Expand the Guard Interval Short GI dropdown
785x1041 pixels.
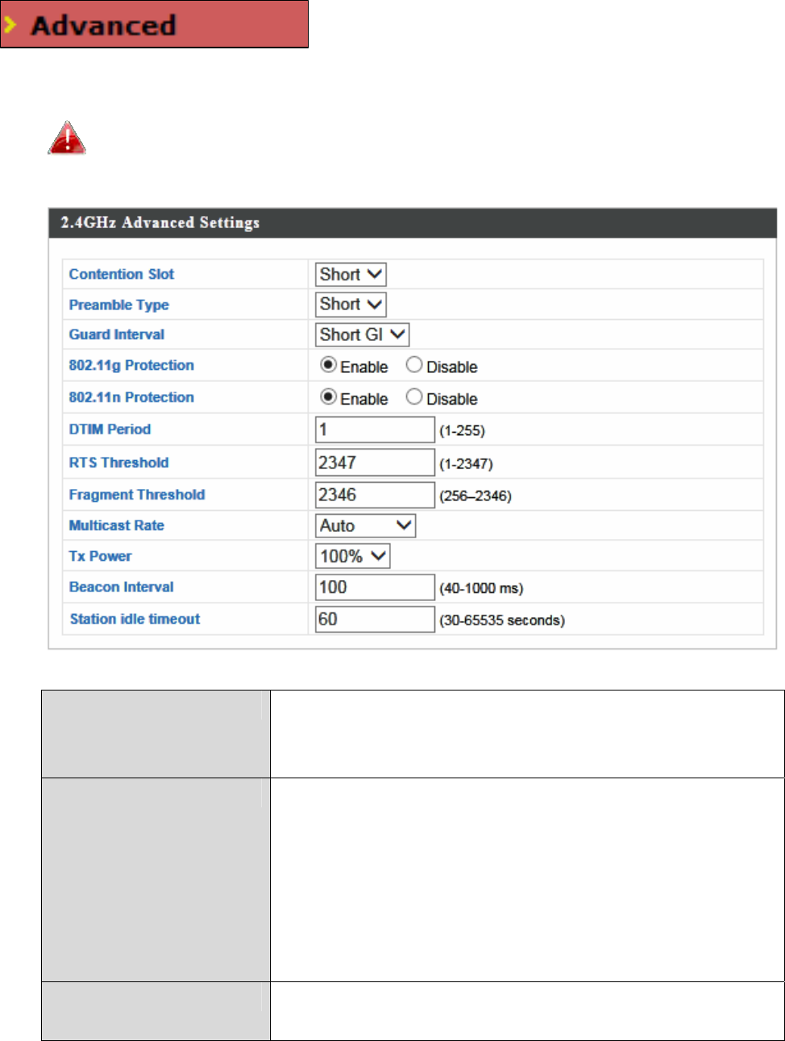tap(362, 334)
